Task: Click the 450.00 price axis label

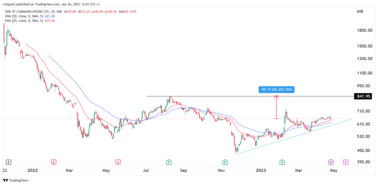Action: (x=364, y=151)
